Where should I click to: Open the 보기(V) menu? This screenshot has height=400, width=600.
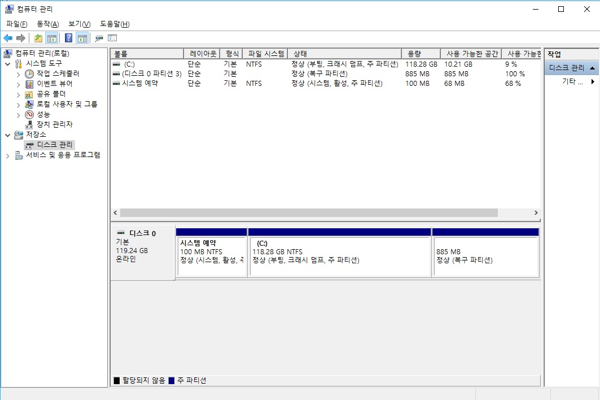79,24
